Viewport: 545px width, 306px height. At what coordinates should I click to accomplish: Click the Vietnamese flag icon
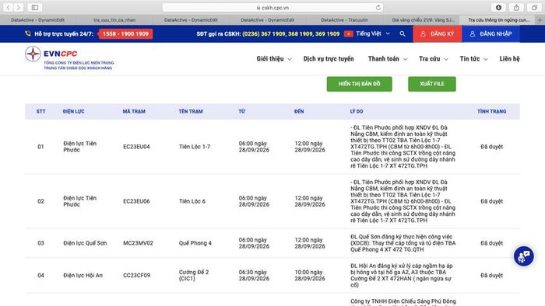point(348,33)
